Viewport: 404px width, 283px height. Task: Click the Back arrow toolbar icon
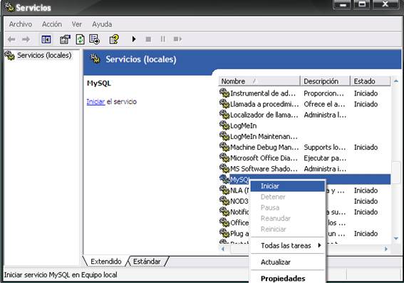tap(11, 39)
